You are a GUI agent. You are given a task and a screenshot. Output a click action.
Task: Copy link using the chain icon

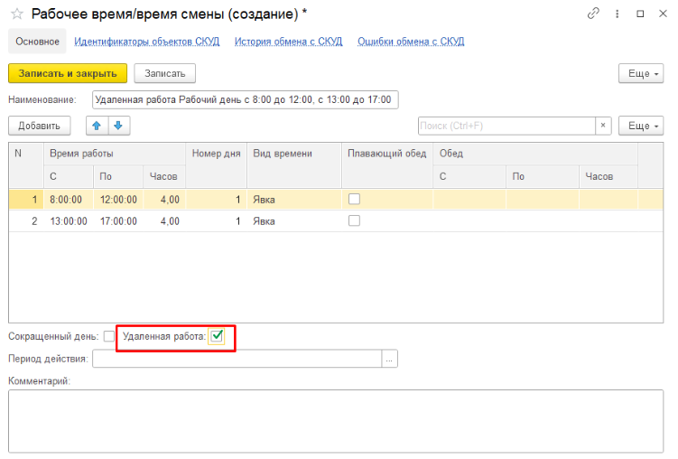point(593,14)
